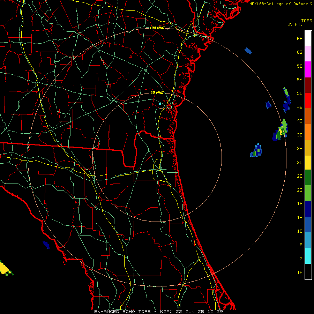The image size is (314, 314).
Task: Click the '22' legend label
Action: click(x=300, y=190)
